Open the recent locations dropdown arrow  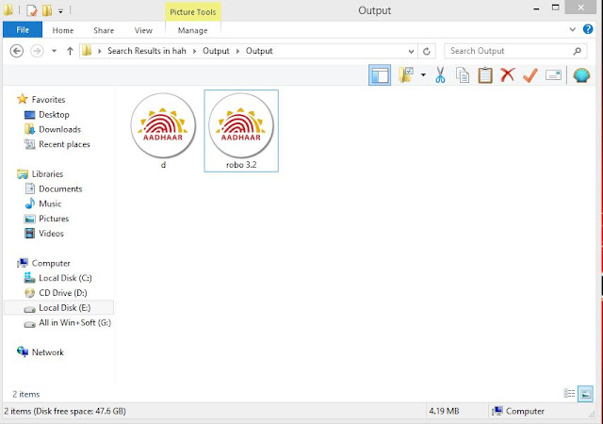click(x=54, y=51)
